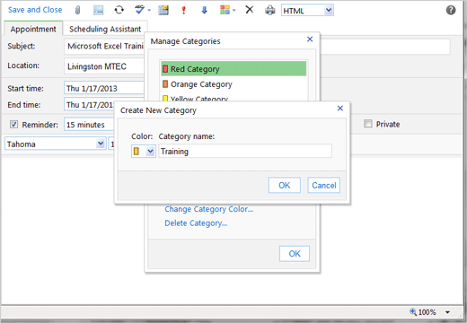467x323 pixels.
Task: Open the Categories colored squares icon
Action: (x=225, y=10)
